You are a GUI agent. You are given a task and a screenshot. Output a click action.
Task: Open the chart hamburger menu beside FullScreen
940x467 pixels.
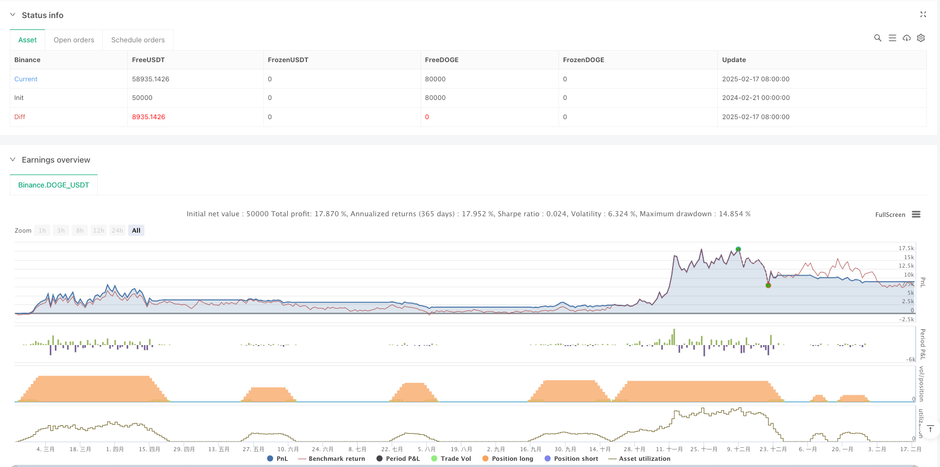[916, 215]
